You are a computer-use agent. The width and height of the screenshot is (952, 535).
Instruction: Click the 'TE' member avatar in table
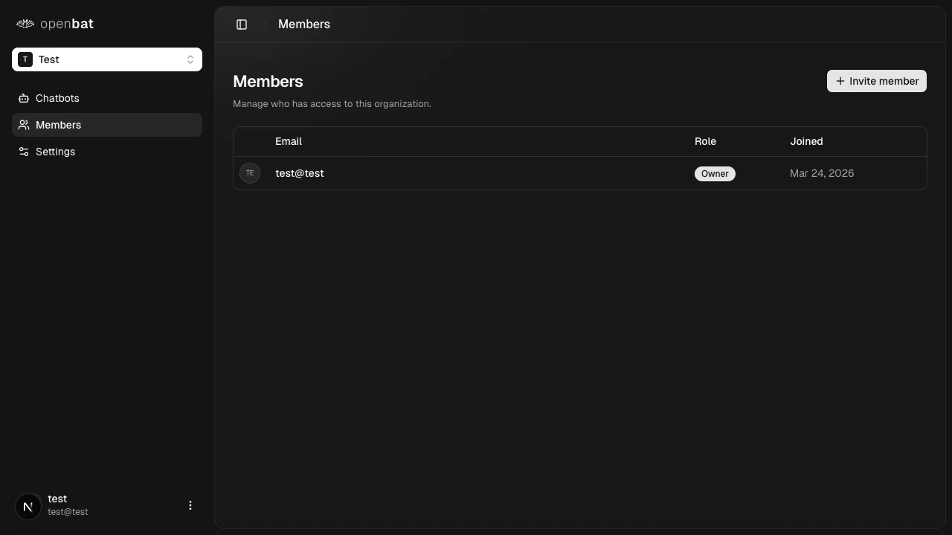point(250,173)
